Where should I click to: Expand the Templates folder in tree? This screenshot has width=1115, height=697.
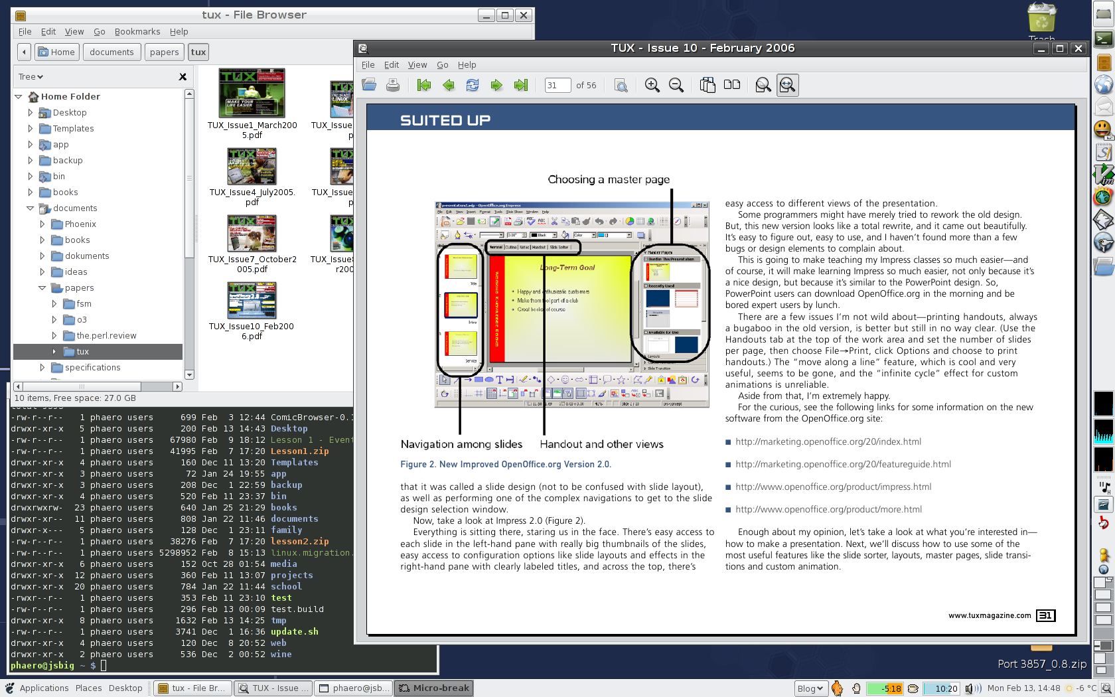[x=31, y=129]
